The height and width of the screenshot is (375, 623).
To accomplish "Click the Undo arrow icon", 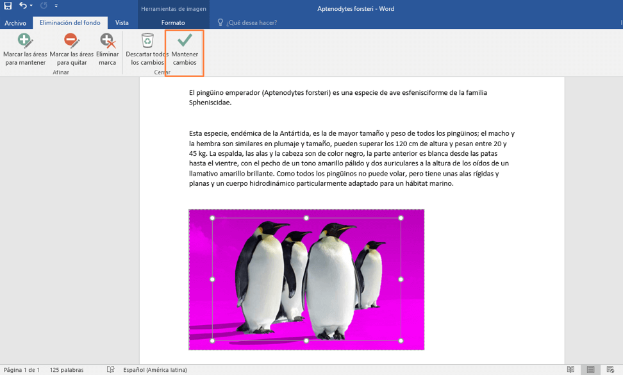I will [x=23, y=6].
